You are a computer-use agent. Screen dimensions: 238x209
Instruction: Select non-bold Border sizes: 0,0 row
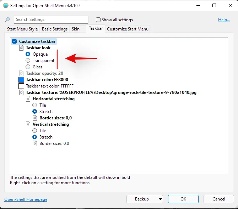(54, 143)
